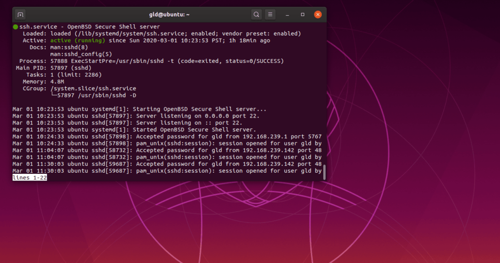
Task: Click the 'Process: 57888 ExecStartPre' line
Action: [x=151, y=61]
